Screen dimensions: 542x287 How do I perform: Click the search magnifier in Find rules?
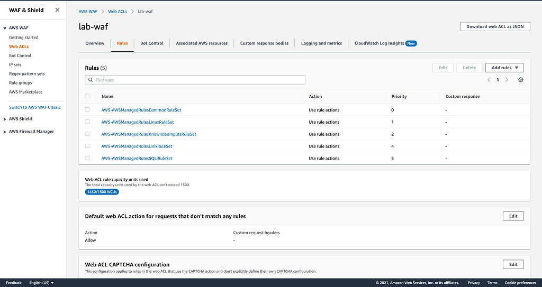click(91, 80)
